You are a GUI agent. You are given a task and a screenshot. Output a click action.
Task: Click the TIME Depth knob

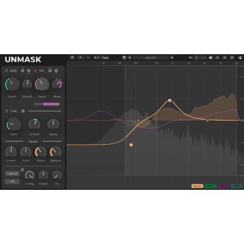(14, 124)
